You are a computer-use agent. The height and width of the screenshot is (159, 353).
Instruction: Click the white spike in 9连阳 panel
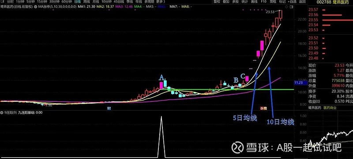coord(161,137)
